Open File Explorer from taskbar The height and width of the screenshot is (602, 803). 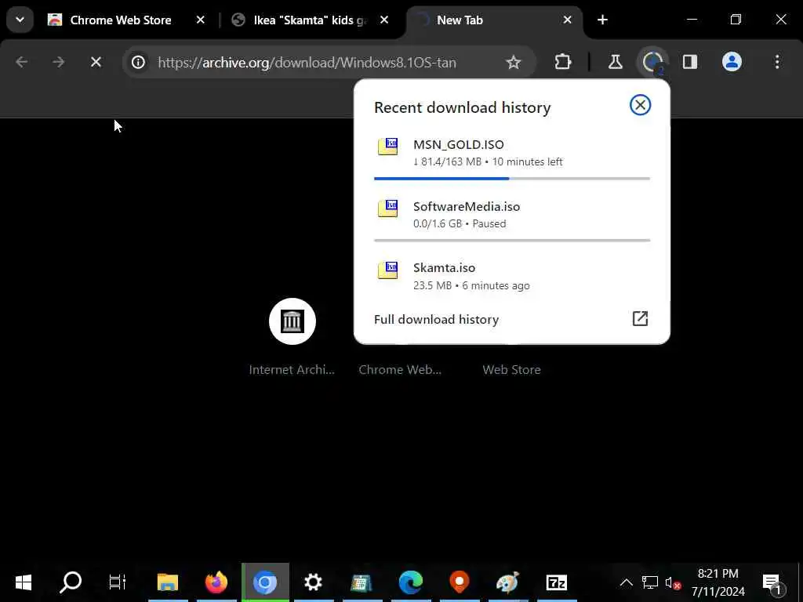click(168, 582)
